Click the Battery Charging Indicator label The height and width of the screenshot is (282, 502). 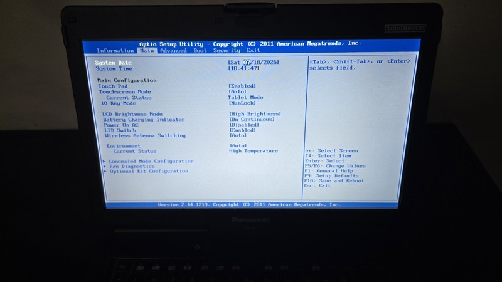[144, 120]
